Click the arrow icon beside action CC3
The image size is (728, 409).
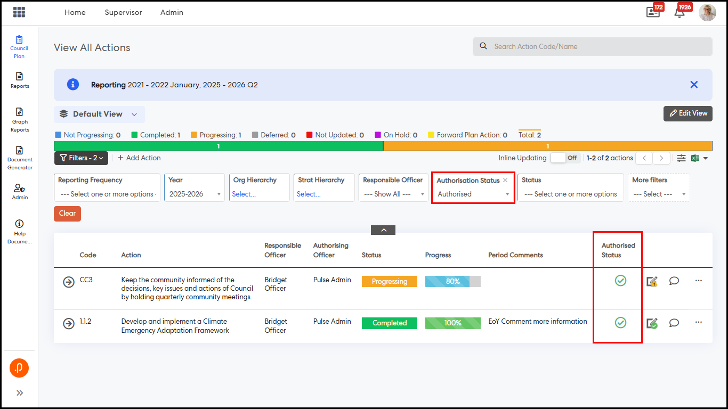click(69, 282)
